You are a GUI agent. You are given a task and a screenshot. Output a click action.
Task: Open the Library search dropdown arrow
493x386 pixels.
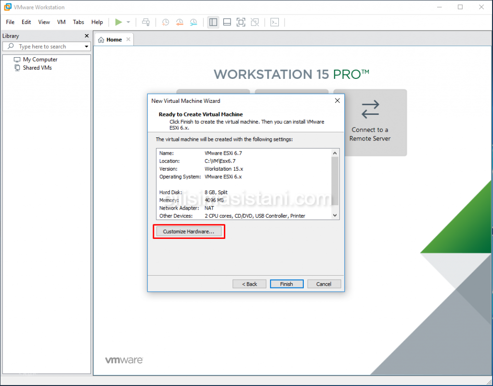87,47
